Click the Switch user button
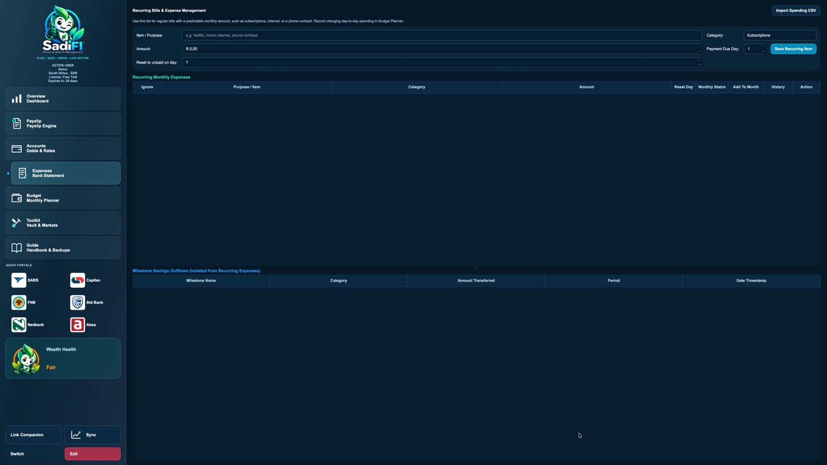 tap(33, 454)
